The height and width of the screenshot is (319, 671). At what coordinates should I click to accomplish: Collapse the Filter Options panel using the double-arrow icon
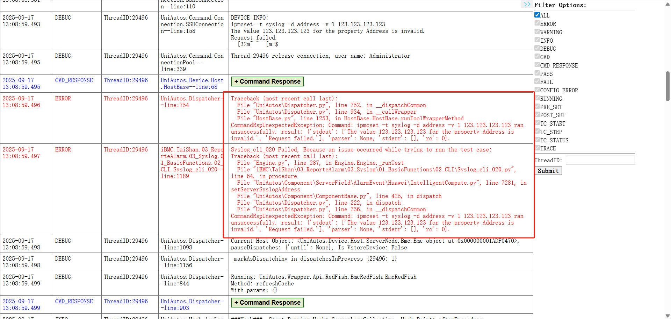click(527, 5)
